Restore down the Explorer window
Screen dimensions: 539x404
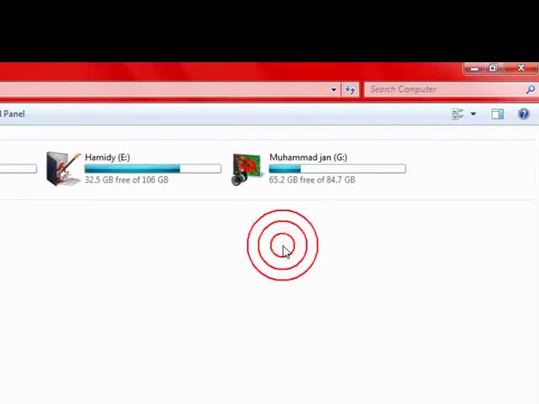[x=494, y=68]
